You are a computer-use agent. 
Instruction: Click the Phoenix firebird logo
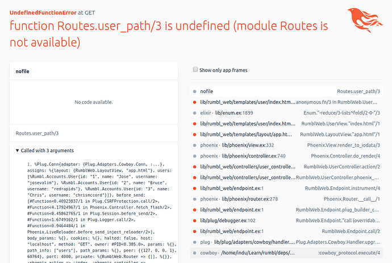365,20
